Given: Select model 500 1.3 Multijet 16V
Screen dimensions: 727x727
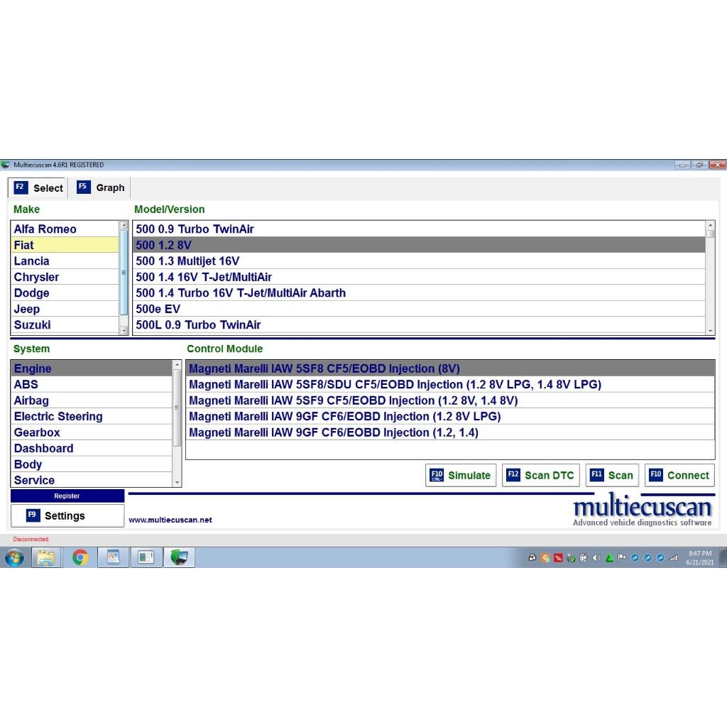Looking at the screenshot, I should coord(419,261).
